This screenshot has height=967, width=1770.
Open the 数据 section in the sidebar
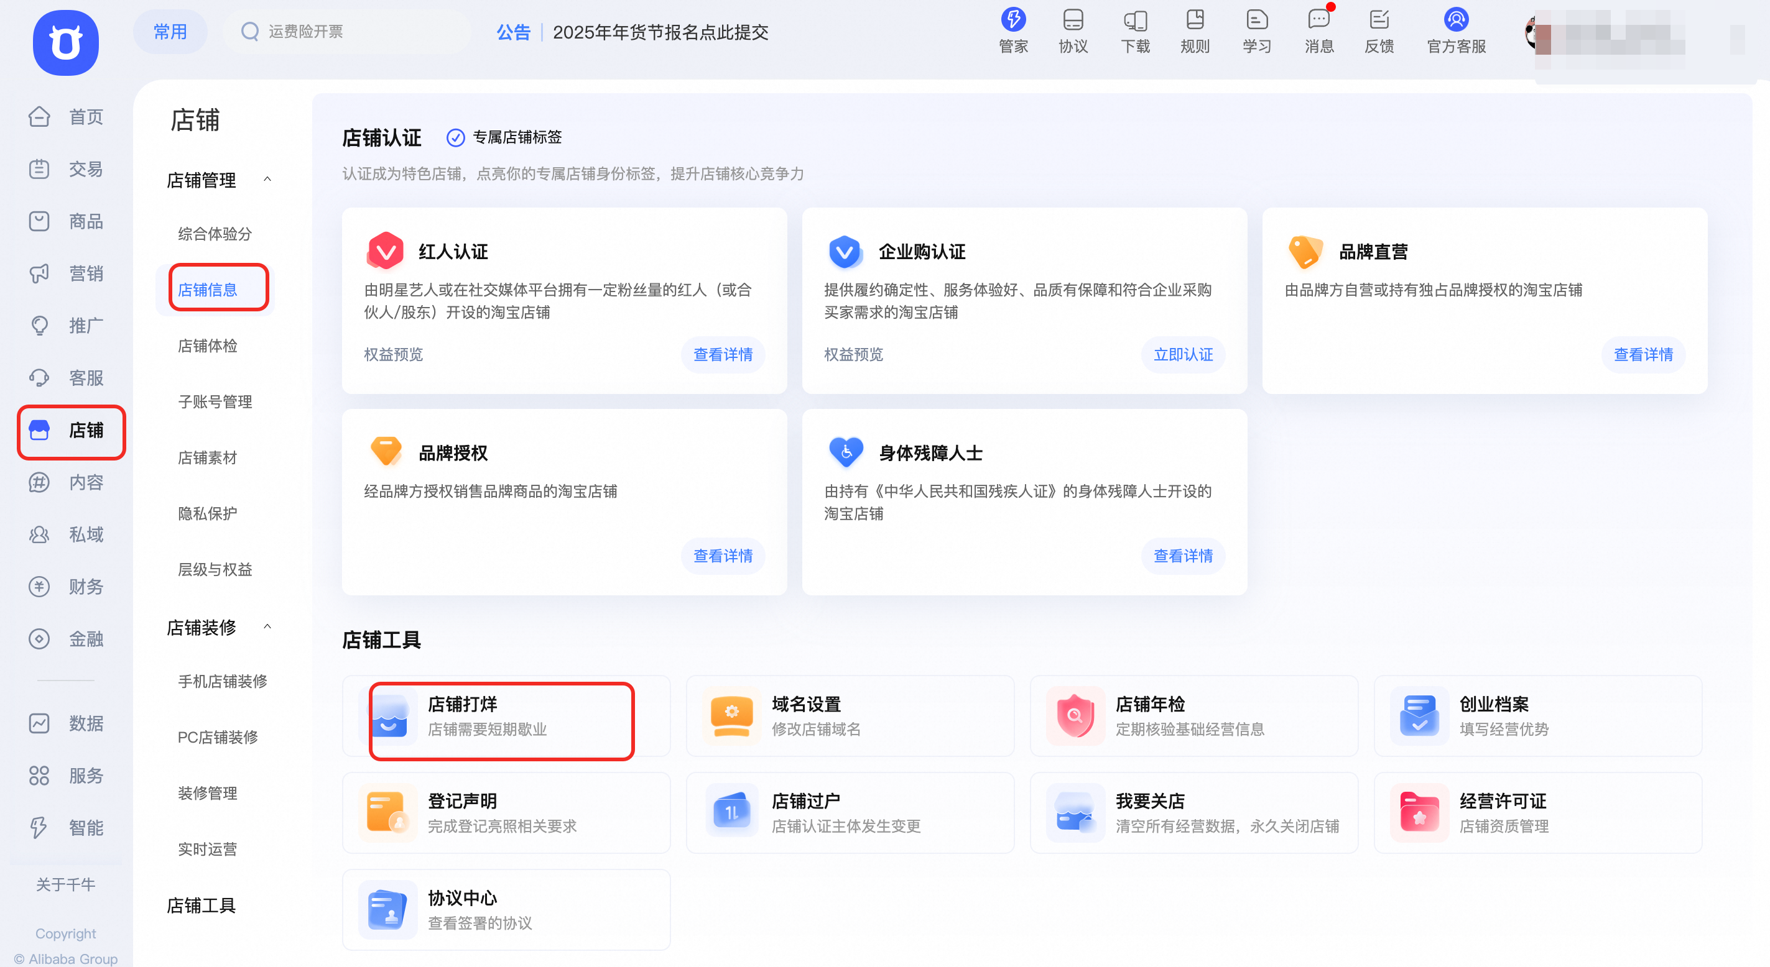(65, 723)
